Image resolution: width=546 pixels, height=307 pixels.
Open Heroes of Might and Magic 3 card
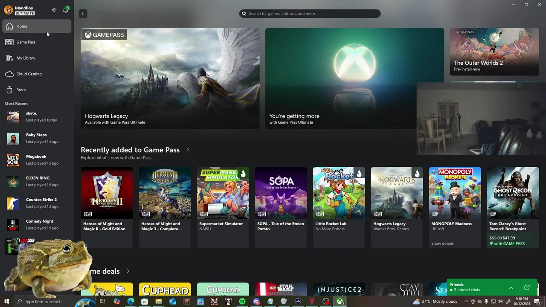tap(165, 207)
